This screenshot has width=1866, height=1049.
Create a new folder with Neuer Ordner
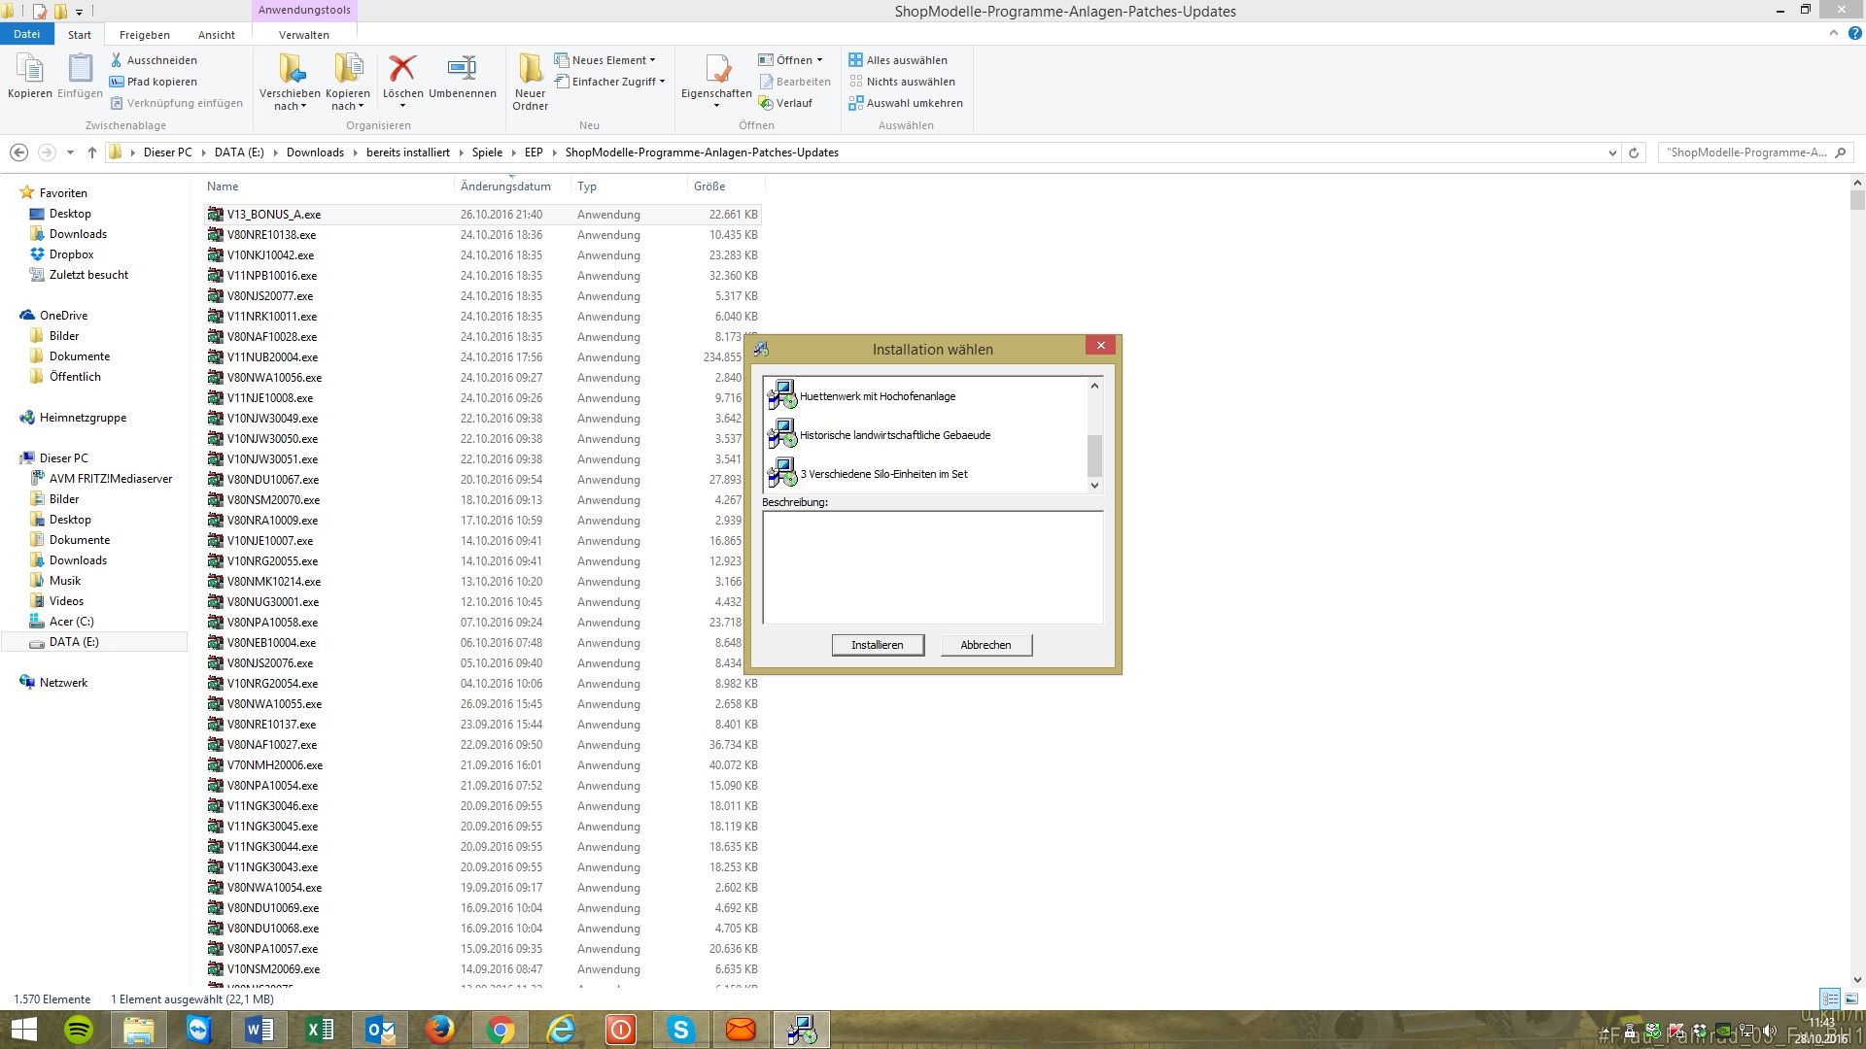tap(530, 70)
